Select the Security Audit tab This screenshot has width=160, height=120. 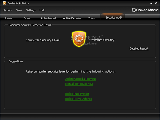pyautogui.click(x=114, y=17)
